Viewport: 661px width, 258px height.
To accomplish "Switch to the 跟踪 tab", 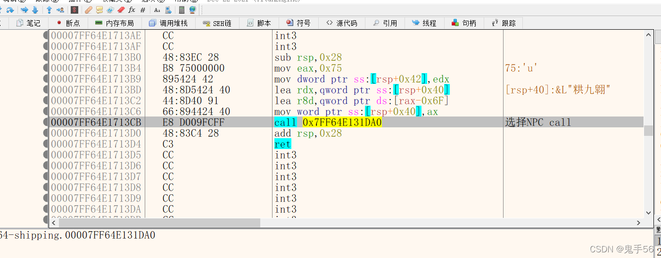I will click(x=504, y=23).
